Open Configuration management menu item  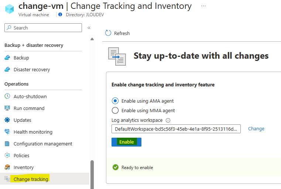point(43,144)
